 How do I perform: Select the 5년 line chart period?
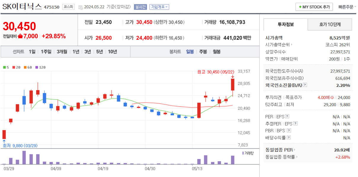(100, 52)
